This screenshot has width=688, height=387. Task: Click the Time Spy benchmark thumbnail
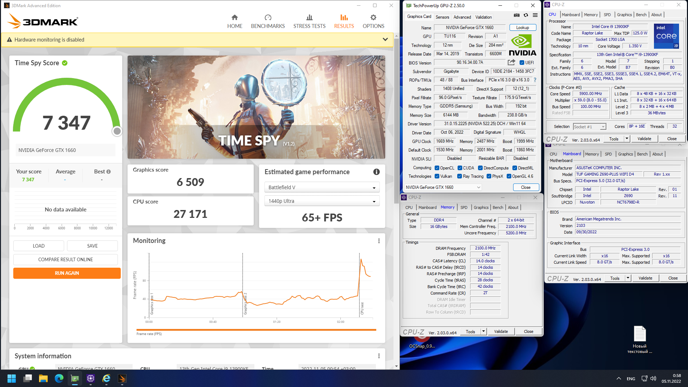click(256, 107)
